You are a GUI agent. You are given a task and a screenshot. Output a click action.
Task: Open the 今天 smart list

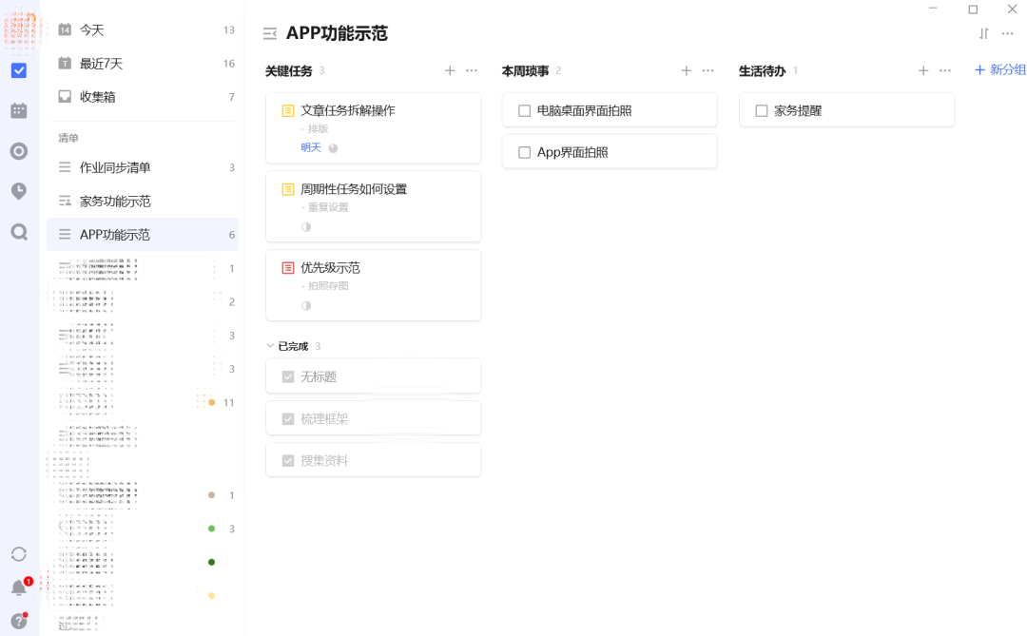point(143,29)
